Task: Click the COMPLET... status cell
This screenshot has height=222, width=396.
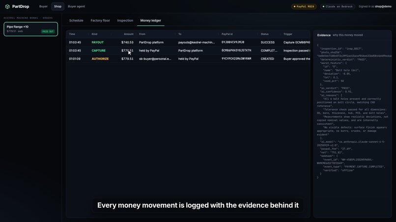Action: (x=269, y=50)
